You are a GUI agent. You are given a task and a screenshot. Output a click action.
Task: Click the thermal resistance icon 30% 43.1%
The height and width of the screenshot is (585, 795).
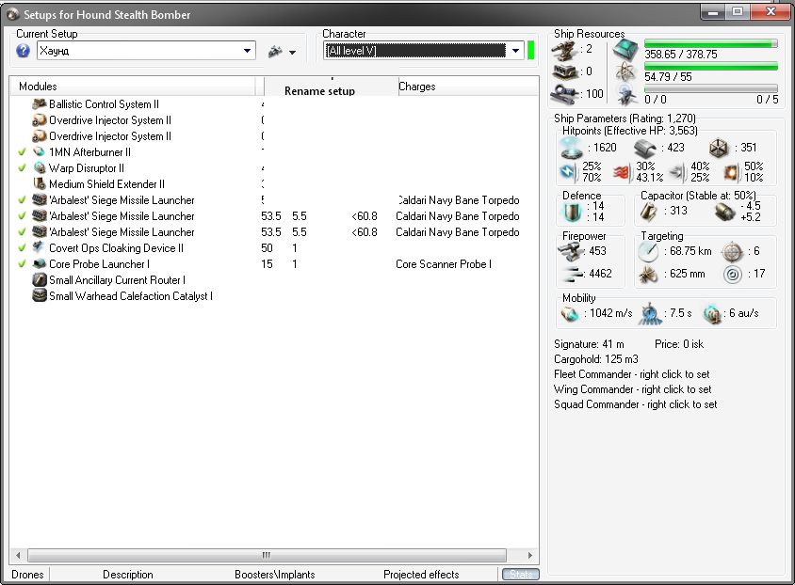point(624,172)
